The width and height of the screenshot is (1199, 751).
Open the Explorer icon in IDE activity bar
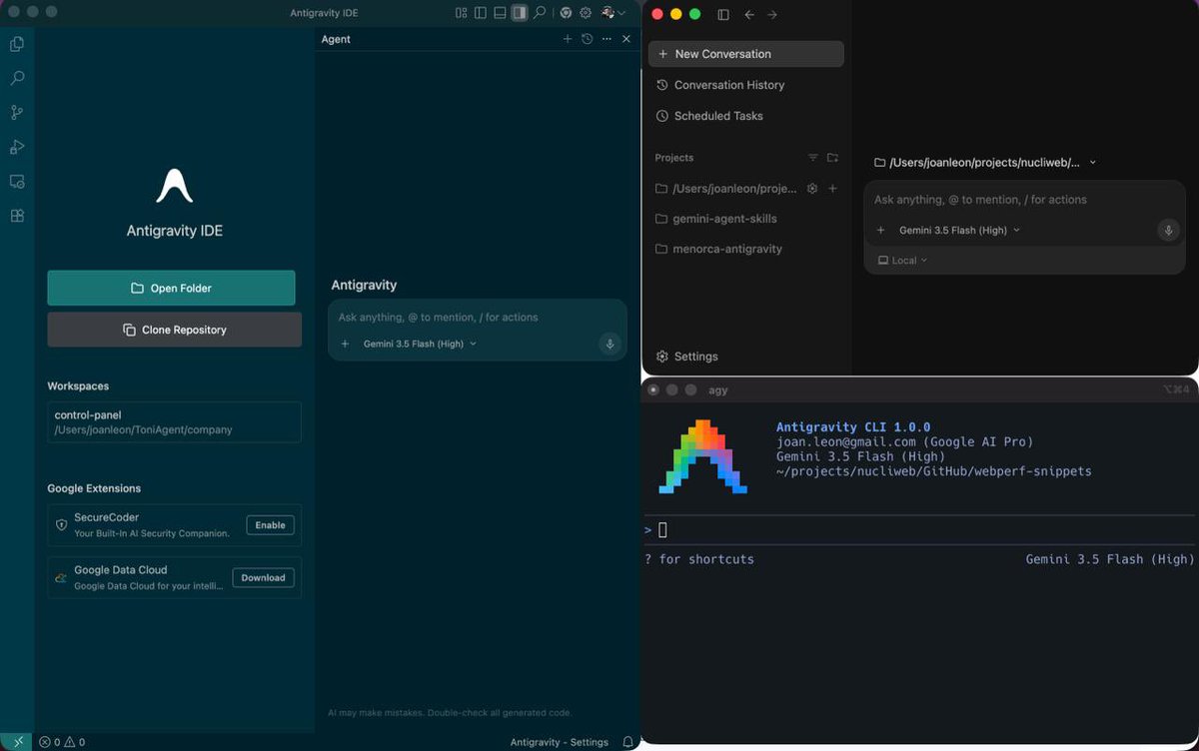17,44
